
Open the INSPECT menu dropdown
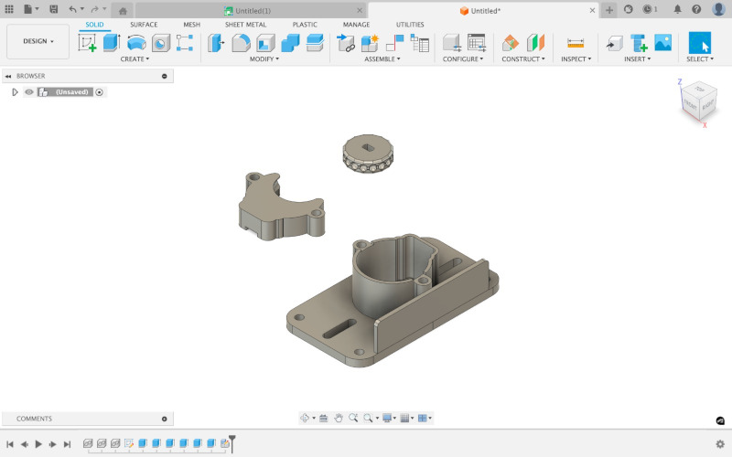576,59
